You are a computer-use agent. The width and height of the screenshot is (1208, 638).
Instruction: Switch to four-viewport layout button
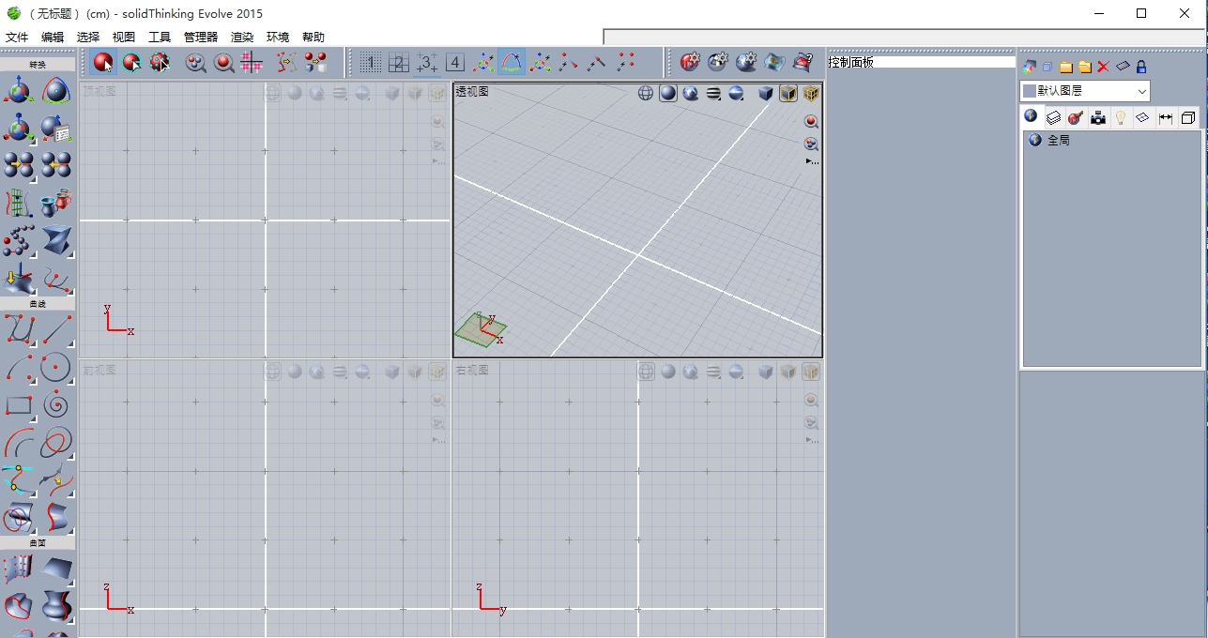tap(455, 63)
